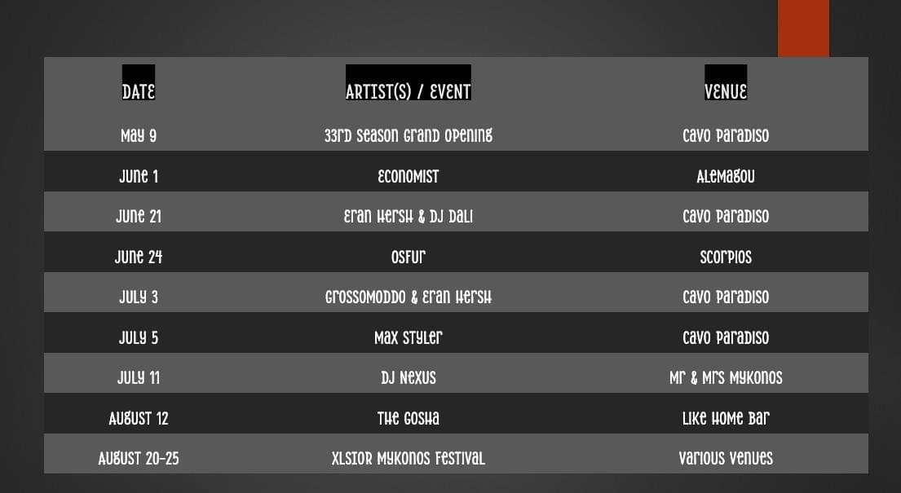Image resolution: width=901 pixels, height=493 pixels.
Task: Click Eran Hersh & DJ Dali cell
Action: click(x=408, y=216)
